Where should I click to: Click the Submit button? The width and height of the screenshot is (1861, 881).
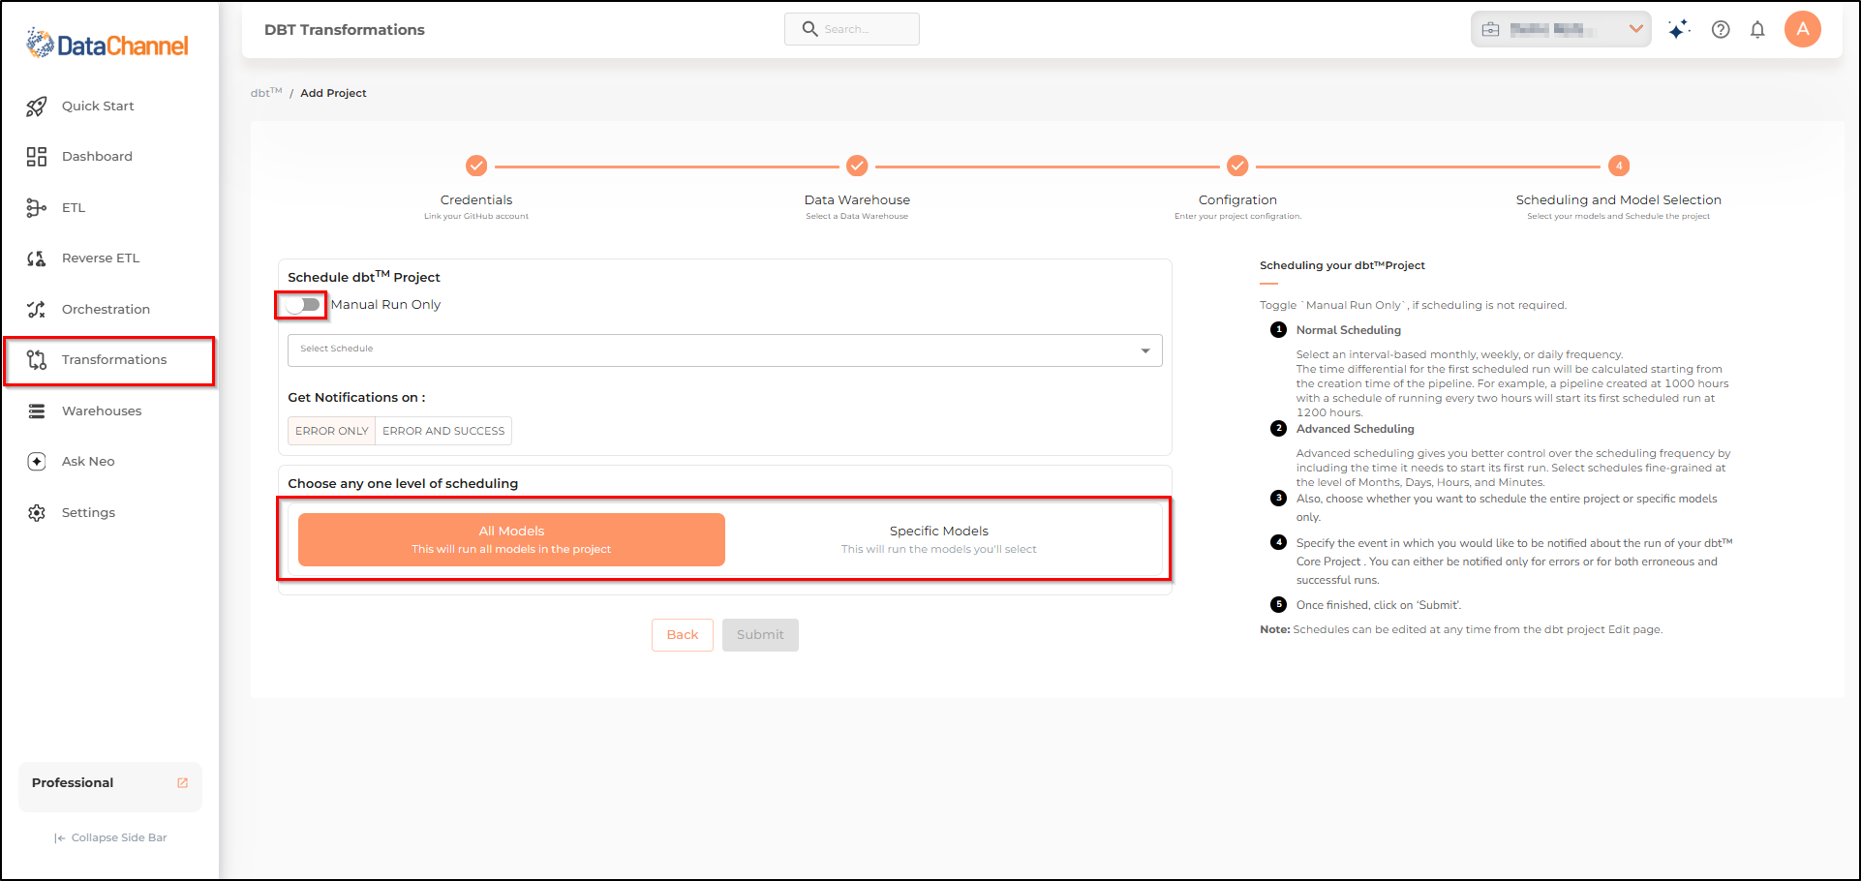point(760,635)
